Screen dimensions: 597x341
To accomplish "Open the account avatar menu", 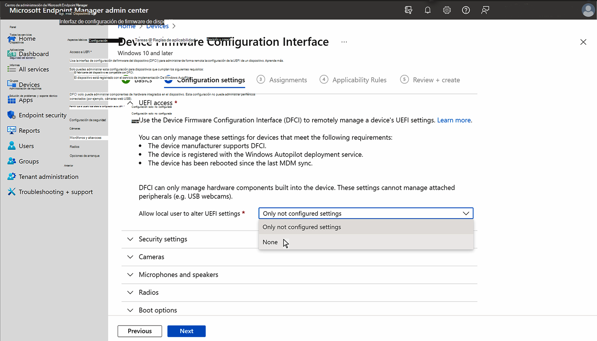I will [588, 10].
